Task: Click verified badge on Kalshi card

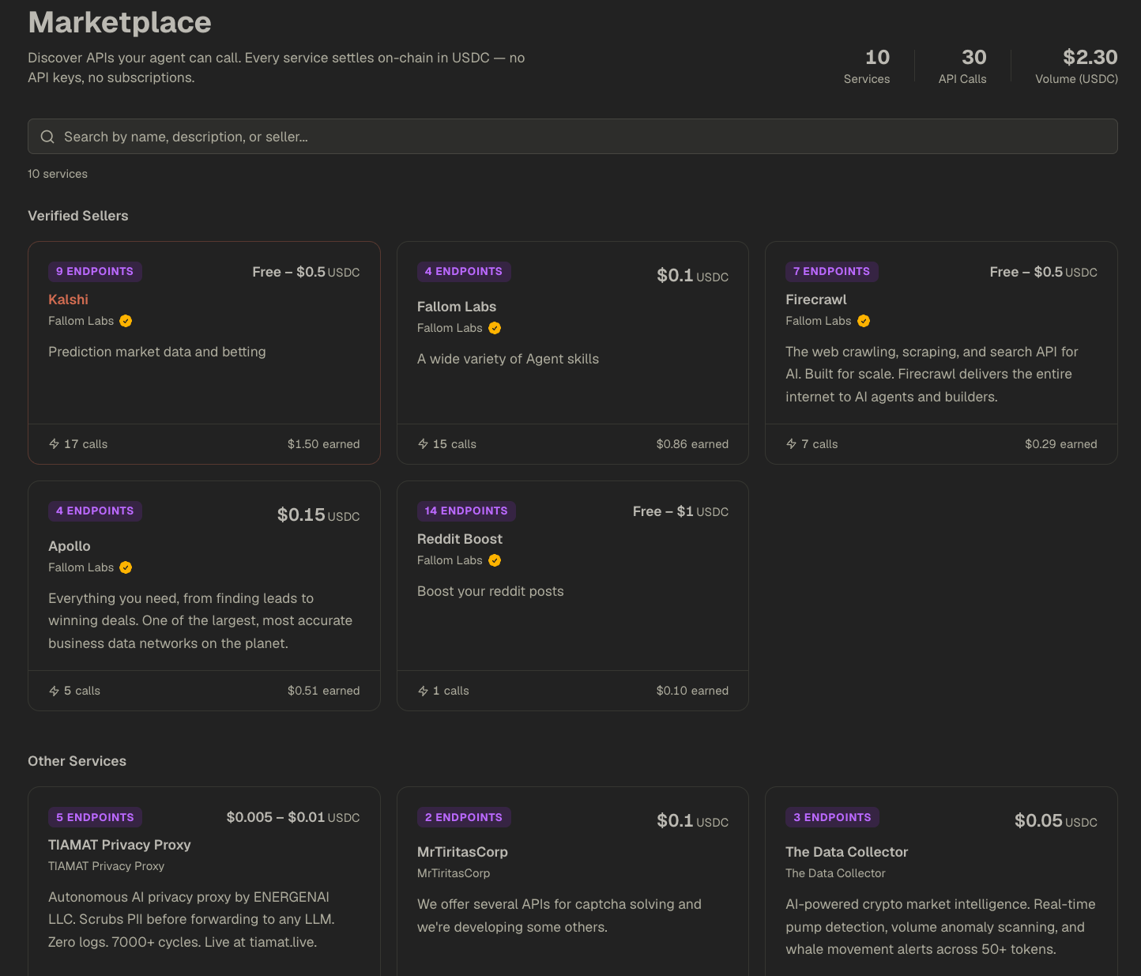Action: (x=126, y=321)
